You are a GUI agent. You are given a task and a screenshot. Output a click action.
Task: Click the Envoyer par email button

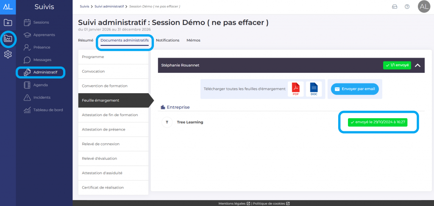354,89
